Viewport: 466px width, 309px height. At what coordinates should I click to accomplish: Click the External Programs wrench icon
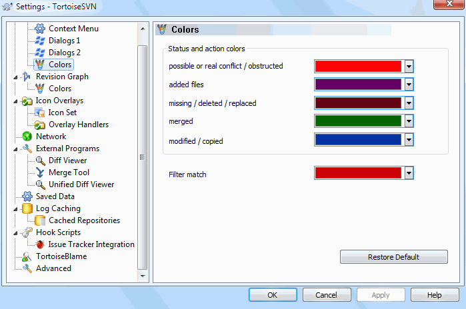(27, 149)
